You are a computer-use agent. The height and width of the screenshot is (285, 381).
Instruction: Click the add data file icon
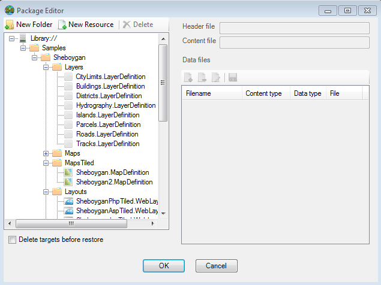click(188, 77)
